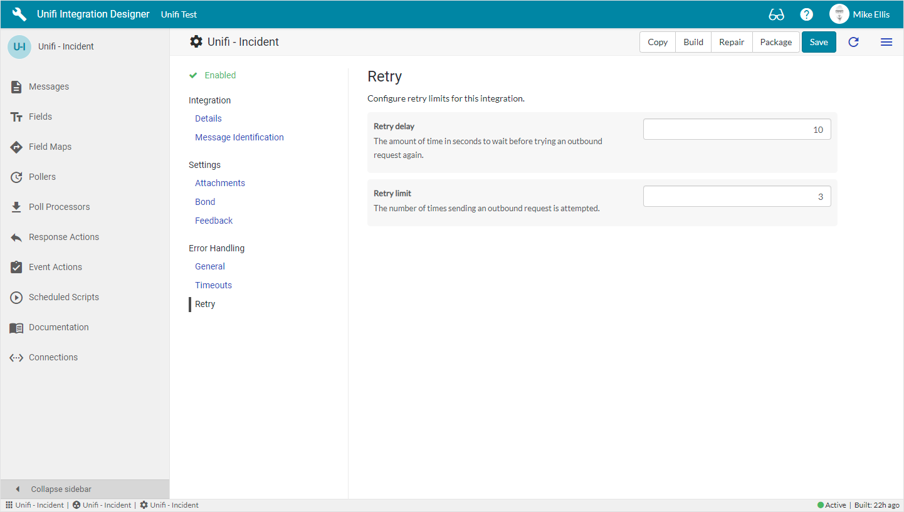This screenshot has height=512, width=904.
Task: Switch to Message Identification section
Action: click(239, 137)
